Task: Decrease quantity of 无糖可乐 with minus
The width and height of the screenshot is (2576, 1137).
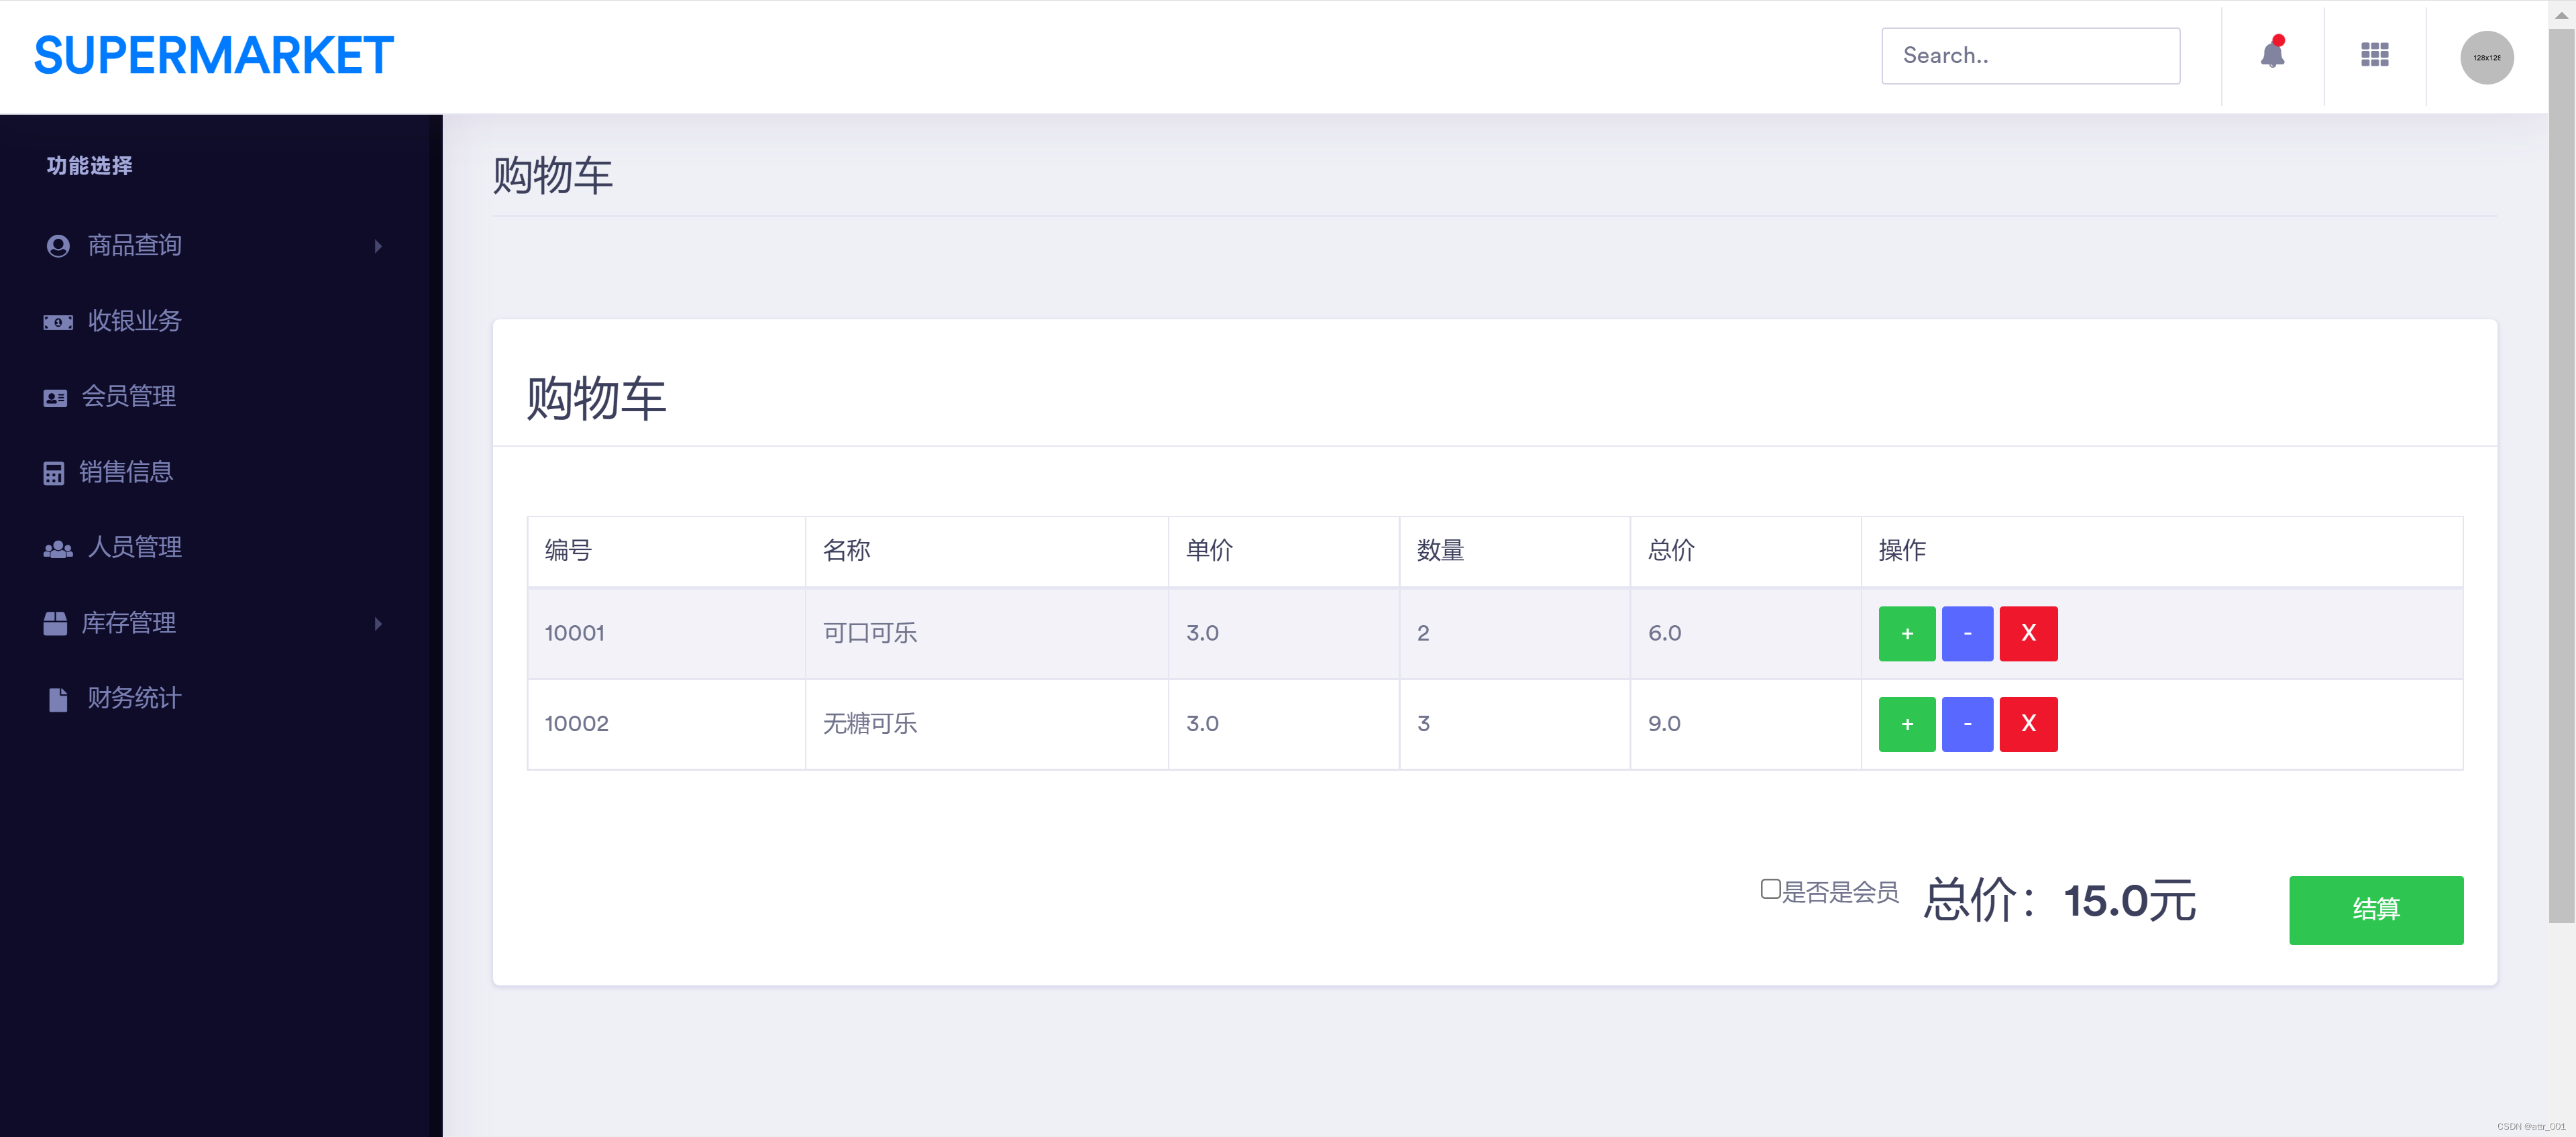Action: click(x=1966, y=724)
